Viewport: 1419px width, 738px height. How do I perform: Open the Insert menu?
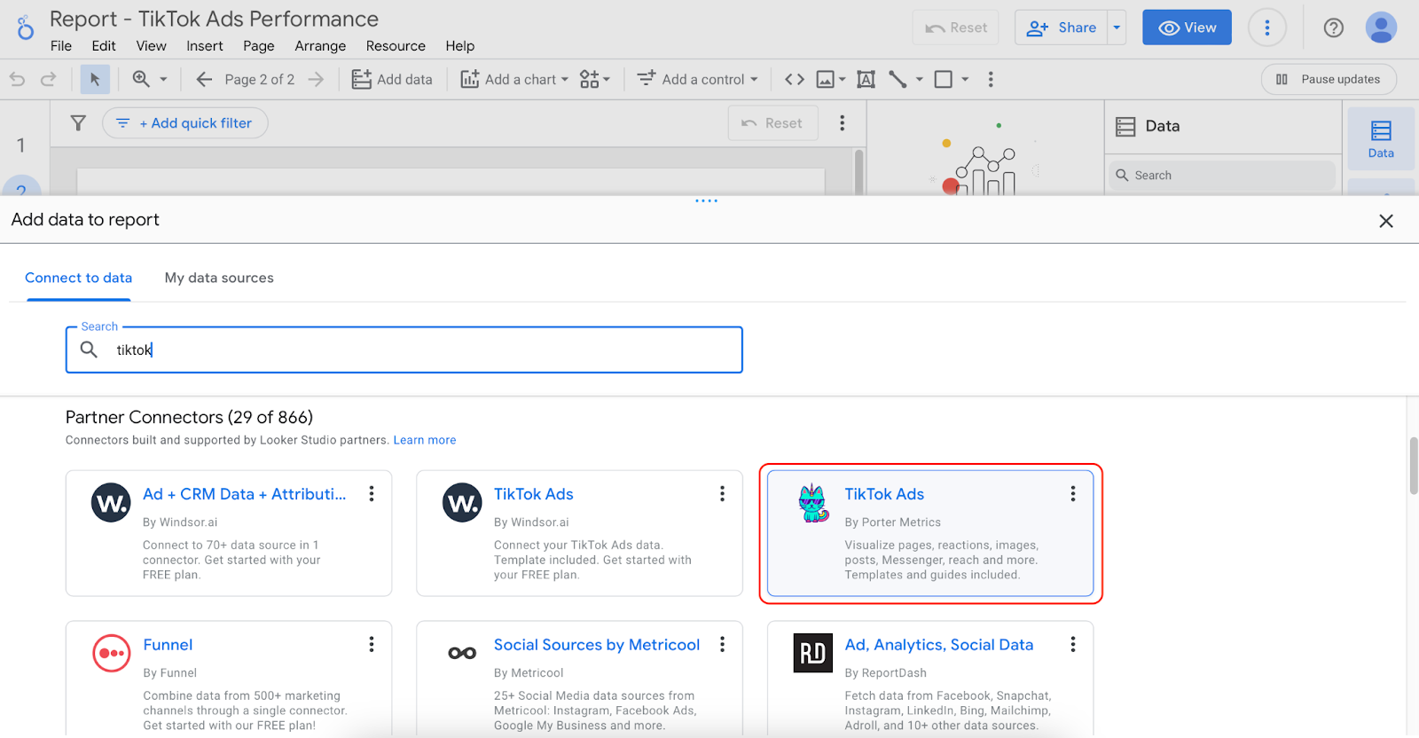click(x=205, y=46)
